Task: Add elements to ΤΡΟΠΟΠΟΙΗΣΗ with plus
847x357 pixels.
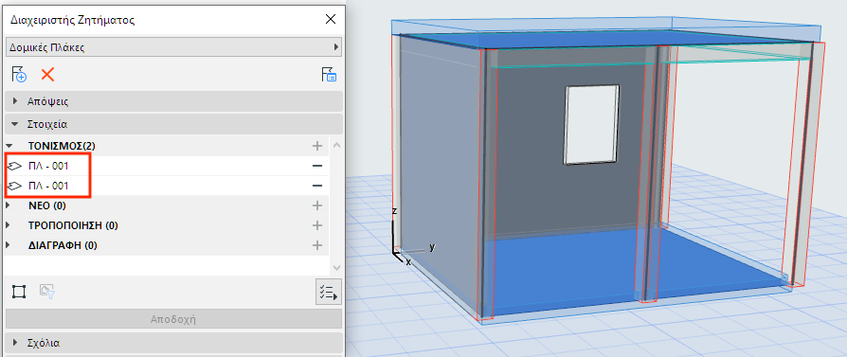Action: click(x=317, y=225)
